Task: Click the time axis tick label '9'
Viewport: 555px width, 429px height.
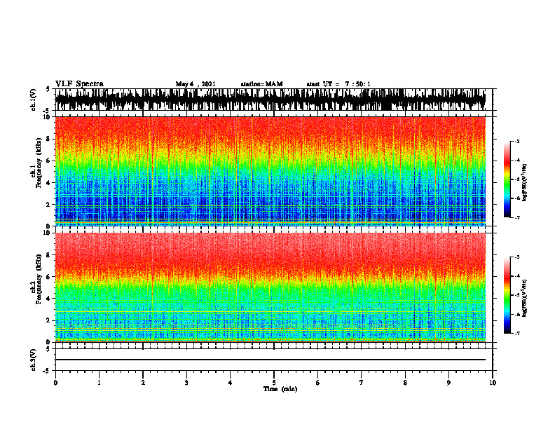Action: coord(448,383)
